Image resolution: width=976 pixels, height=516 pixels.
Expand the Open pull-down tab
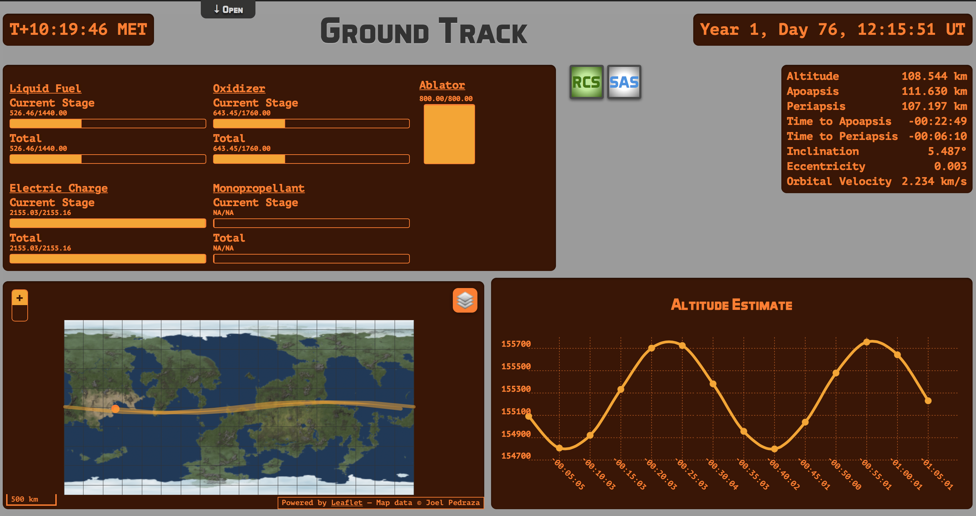click(x=228, y=10)
